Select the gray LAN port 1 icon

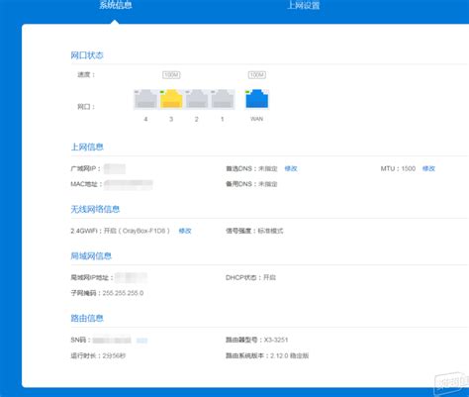click(x=223, y=99)
